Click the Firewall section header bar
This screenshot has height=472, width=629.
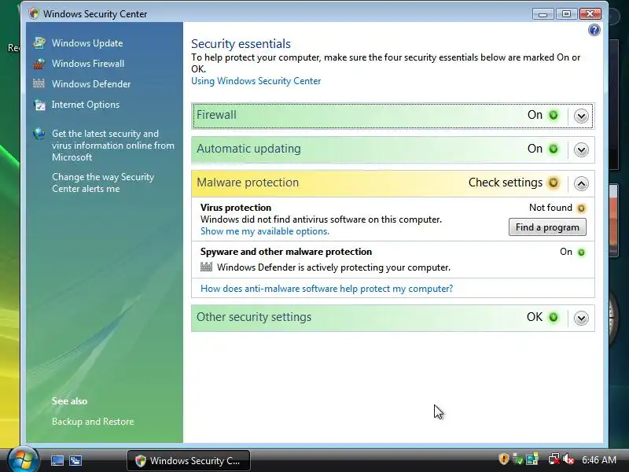pyautogui.click(x=392, y=116)
